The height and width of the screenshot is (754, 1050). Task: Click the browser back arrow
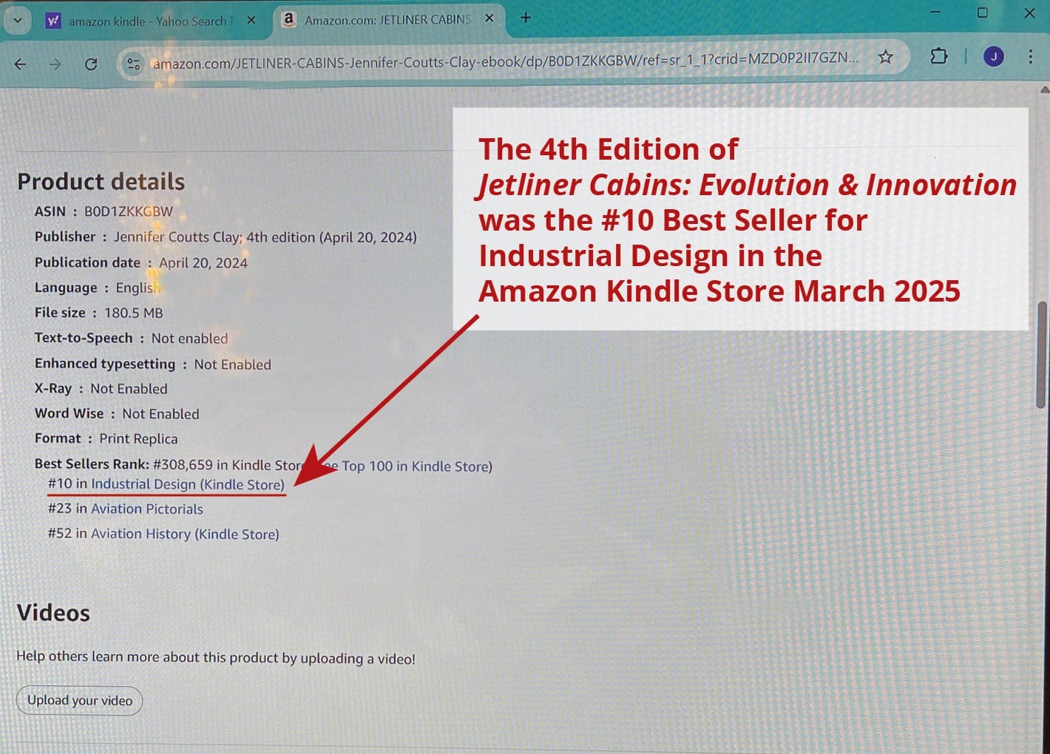pos(20,64)
